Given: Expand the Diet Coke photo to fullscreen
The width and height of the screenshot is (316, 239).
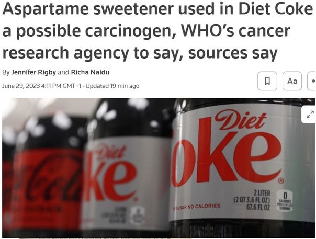Looking at the screenshot, I should coord(310,115).
